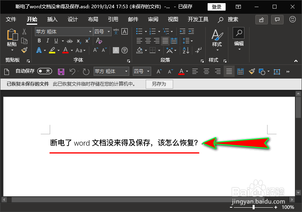Click the Bullets list icon
The image size is (302, 212).
pyautogui.click(x=139, y=31)
